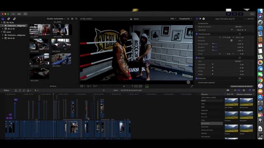
Task: Click the Share button in the toolbar
Action: pyautogui.click(x=252, y=14)
